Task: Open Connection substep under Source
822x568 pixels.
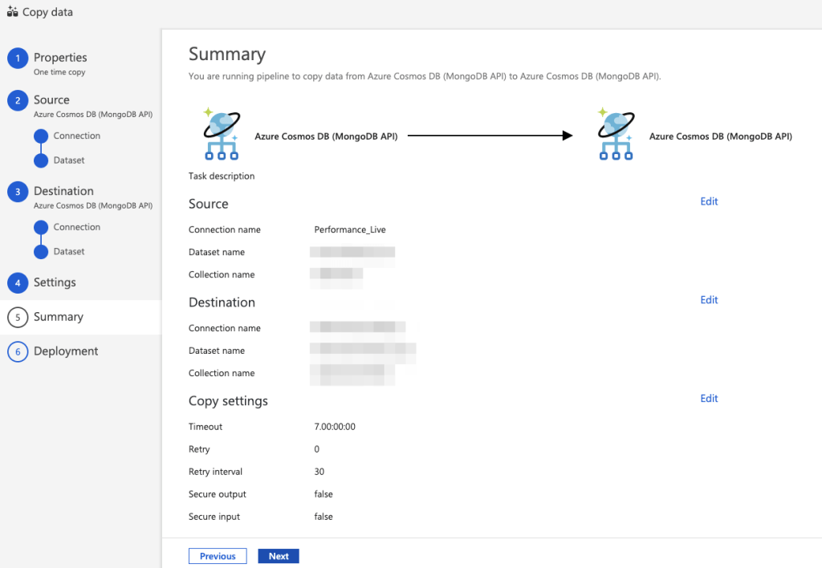Action: [x=76, y=136]
